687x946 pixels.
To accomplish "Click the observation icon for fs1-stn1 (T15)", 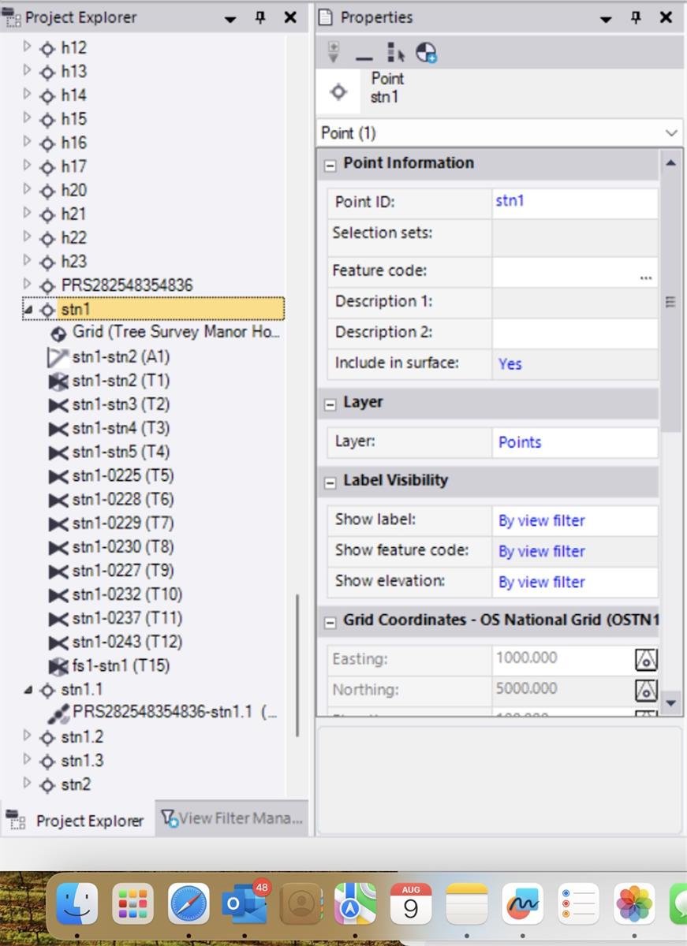I will pos(58,666).
